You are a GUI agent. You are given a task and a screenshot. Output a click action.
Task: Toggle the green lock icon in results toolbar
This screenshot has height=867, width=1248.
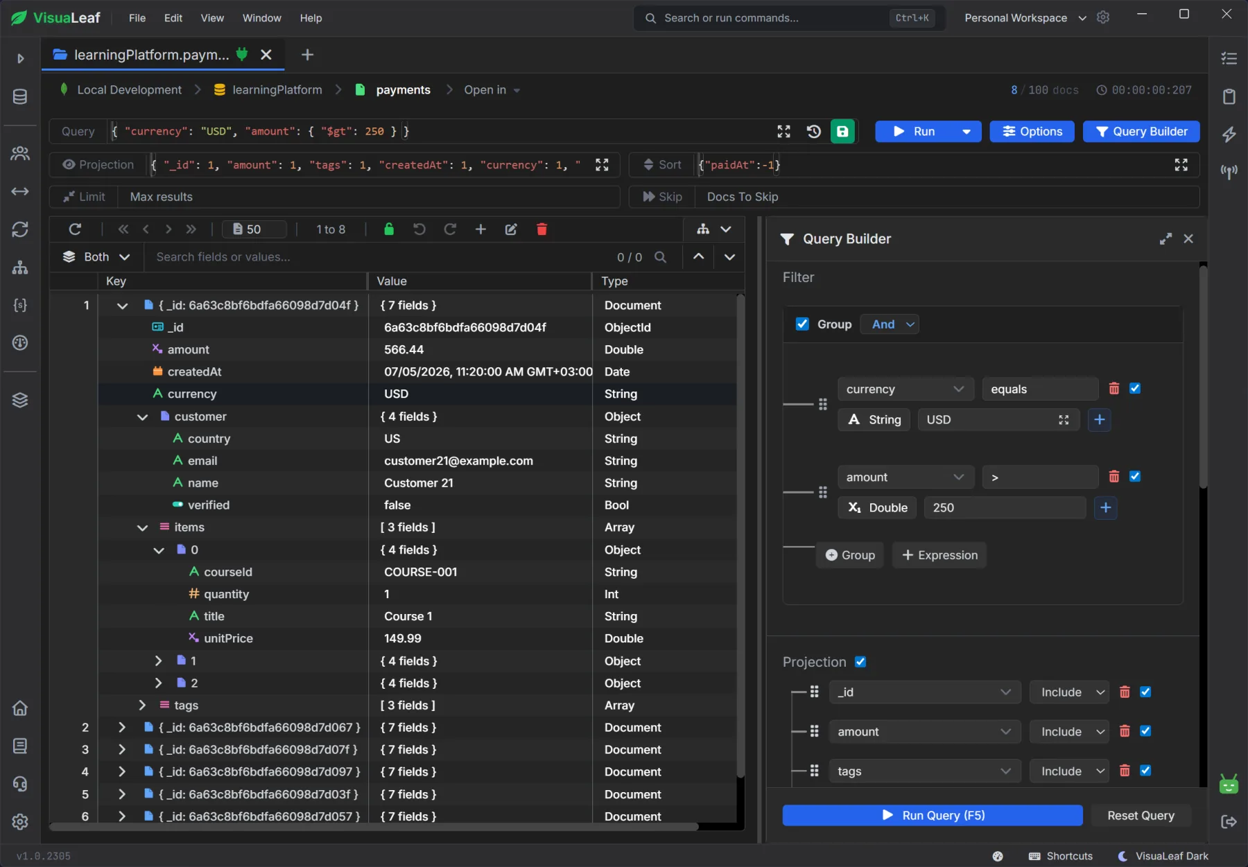(389, 229)
